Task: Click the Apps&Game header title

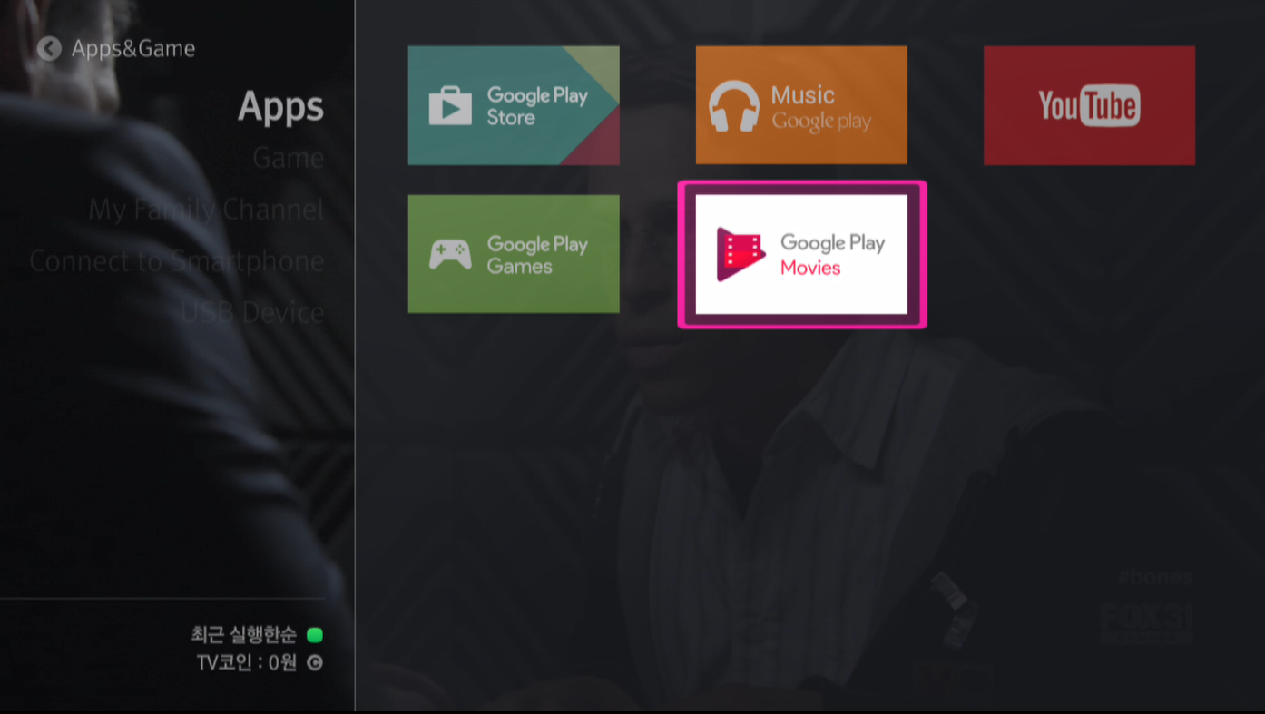Action: click(133, 48)
